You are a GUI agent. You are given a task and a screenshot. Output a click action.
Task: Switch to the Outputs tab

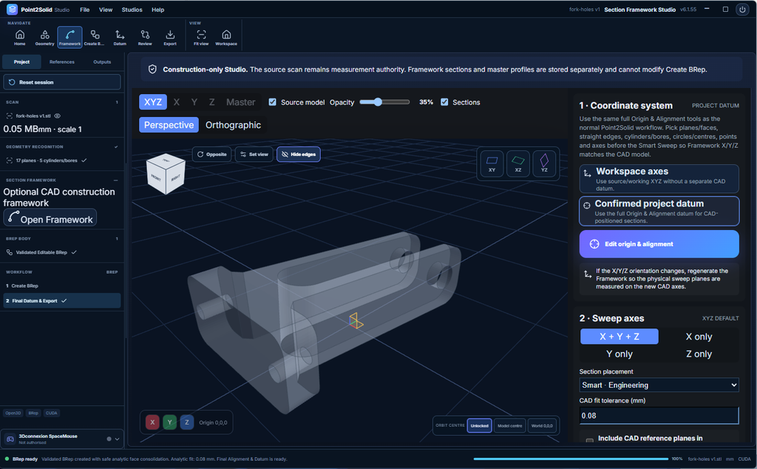[x=102, y=62]
